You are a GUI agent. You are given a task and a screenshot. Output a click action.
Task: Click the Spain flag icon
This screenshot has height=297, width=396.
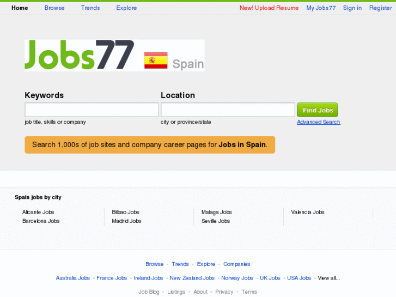click(156, 60)
